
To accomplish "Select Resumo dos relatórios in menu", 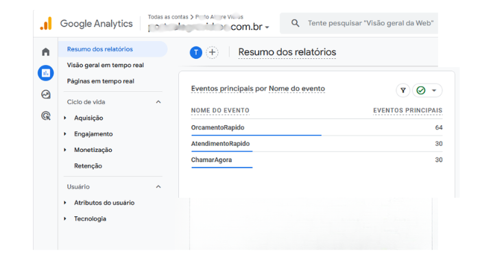I will point(112,49).
